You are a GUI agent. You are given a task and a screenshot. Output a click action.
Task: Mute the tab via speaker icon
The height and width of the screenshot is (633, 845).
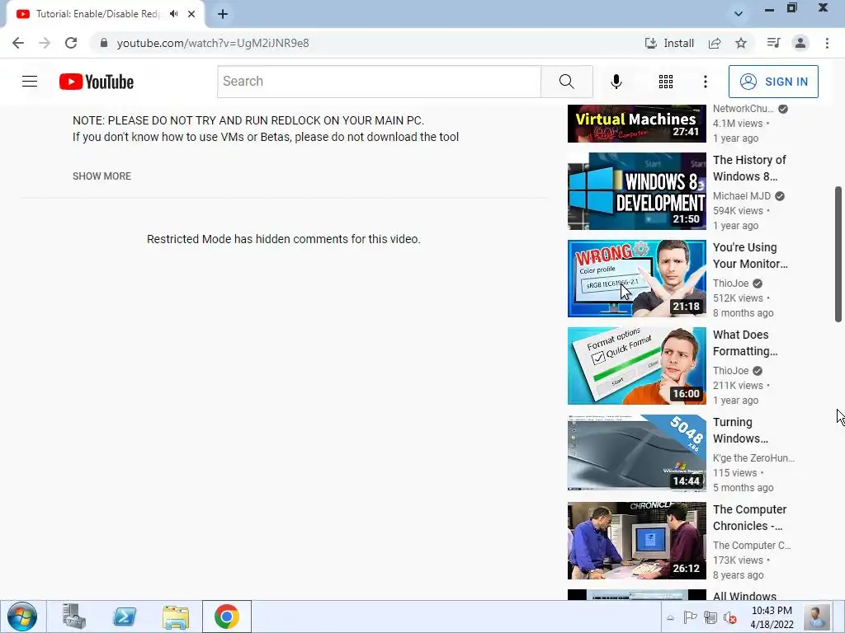tap(173, 14)
